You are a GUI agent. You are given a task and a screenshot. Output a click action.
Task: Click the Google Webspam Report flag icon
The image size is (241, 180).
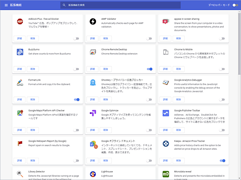pyautogui.click(x=20, y=143)
